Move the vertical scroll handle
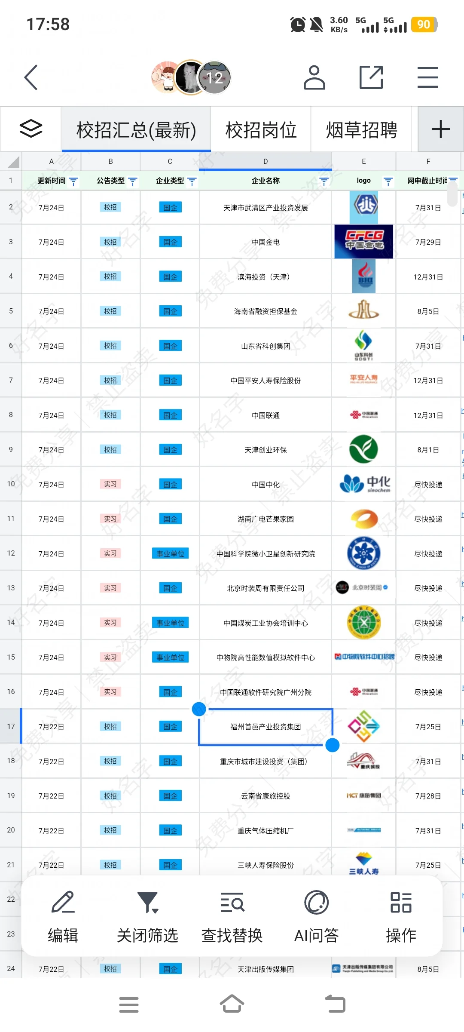This screenshot has width=464, height=1032. click(452, 193)
